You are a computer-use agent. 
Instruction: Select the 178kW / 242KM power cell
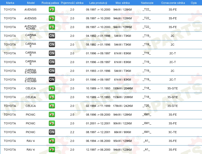point(123,106)
